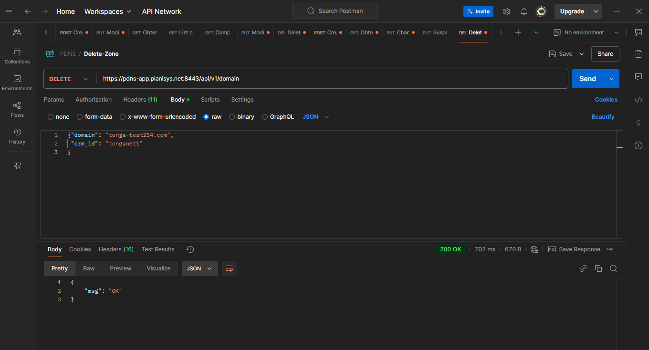Viewport: 649px width, 350px height.
Task: Click the Share button
Action: [x=605, y=54]
